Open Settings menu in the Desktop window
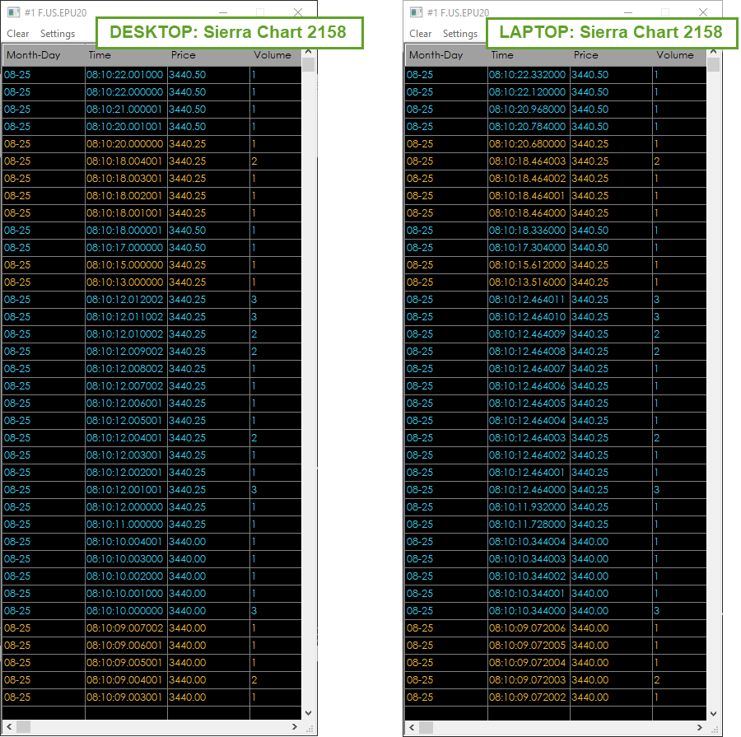 57,34
